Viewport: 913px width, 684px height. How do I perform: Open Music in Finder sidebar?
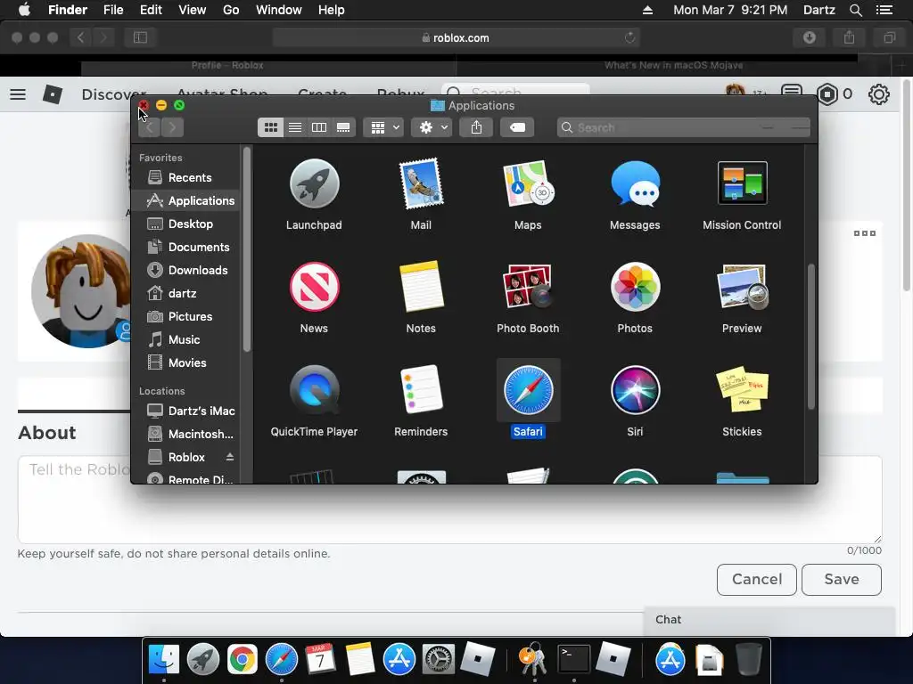click(185, 339)
